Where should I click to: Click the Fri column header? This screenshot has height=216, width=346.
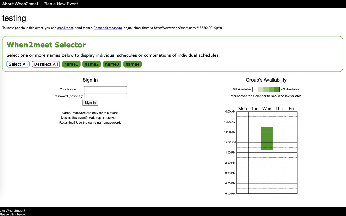[x=291, y=109]
